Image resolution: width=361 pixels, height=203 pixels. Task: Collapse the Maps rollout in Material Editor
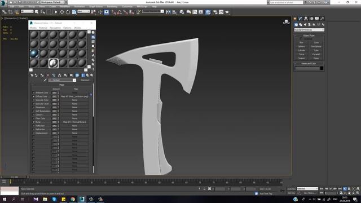[x=61, y=85]
